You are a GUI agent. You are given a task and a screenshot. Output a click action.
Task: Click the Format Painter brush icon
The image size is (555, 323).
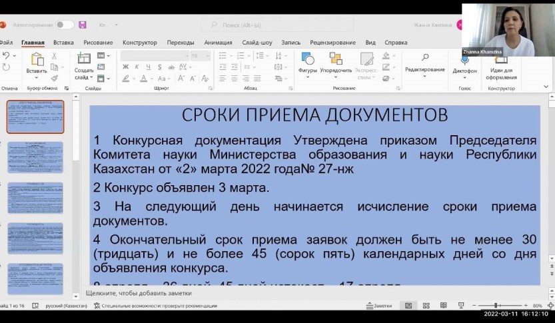point(54,77)
